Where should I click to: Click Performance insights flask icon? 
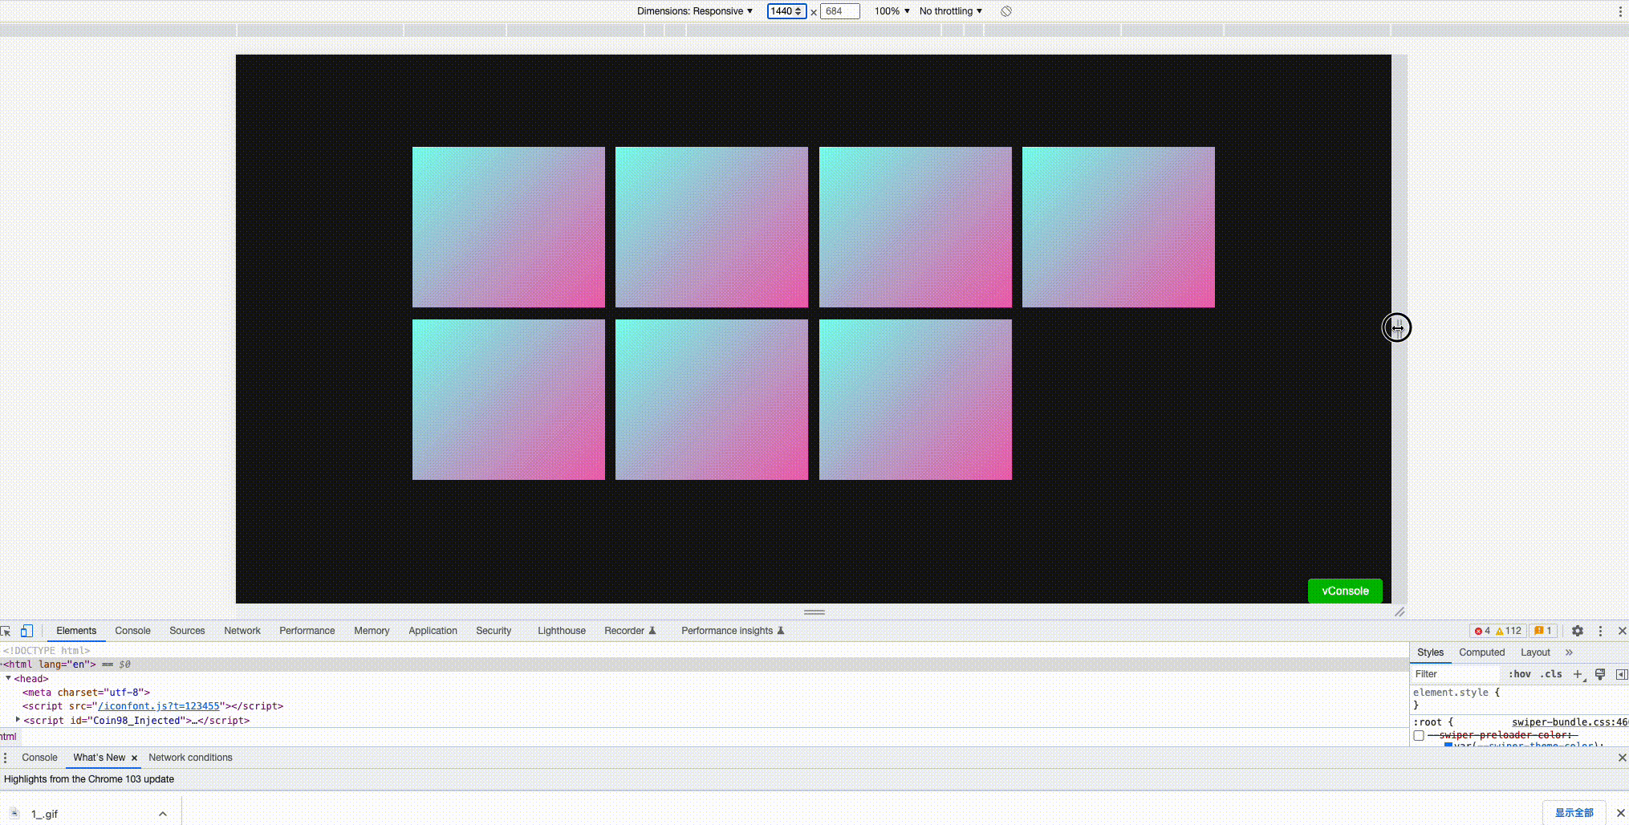pyautogui.click(x=781, y=631)
